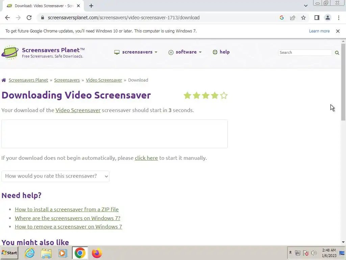Open a new tab with the plus button
Image resolution: width=346 pixels, height=260 pixels.
[91, 6]
